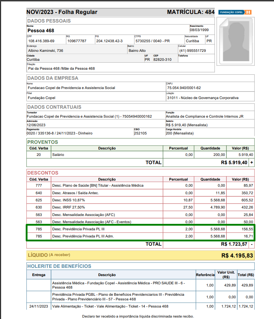The height and width of the screenshot is (319, 274).
Task: Click the CNPJ value 75.054.940/0001-62
Action: coord(184,88)
